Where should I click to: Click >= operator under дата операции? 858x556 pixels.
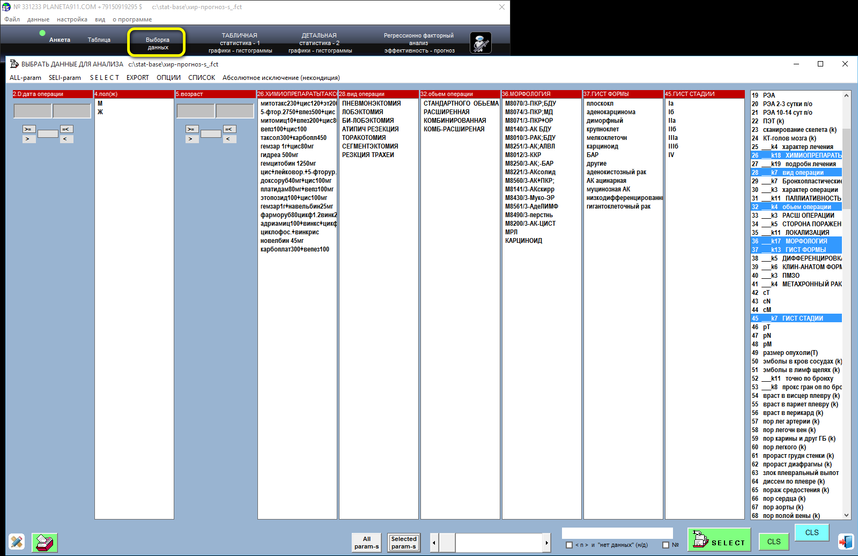point(29,129)
